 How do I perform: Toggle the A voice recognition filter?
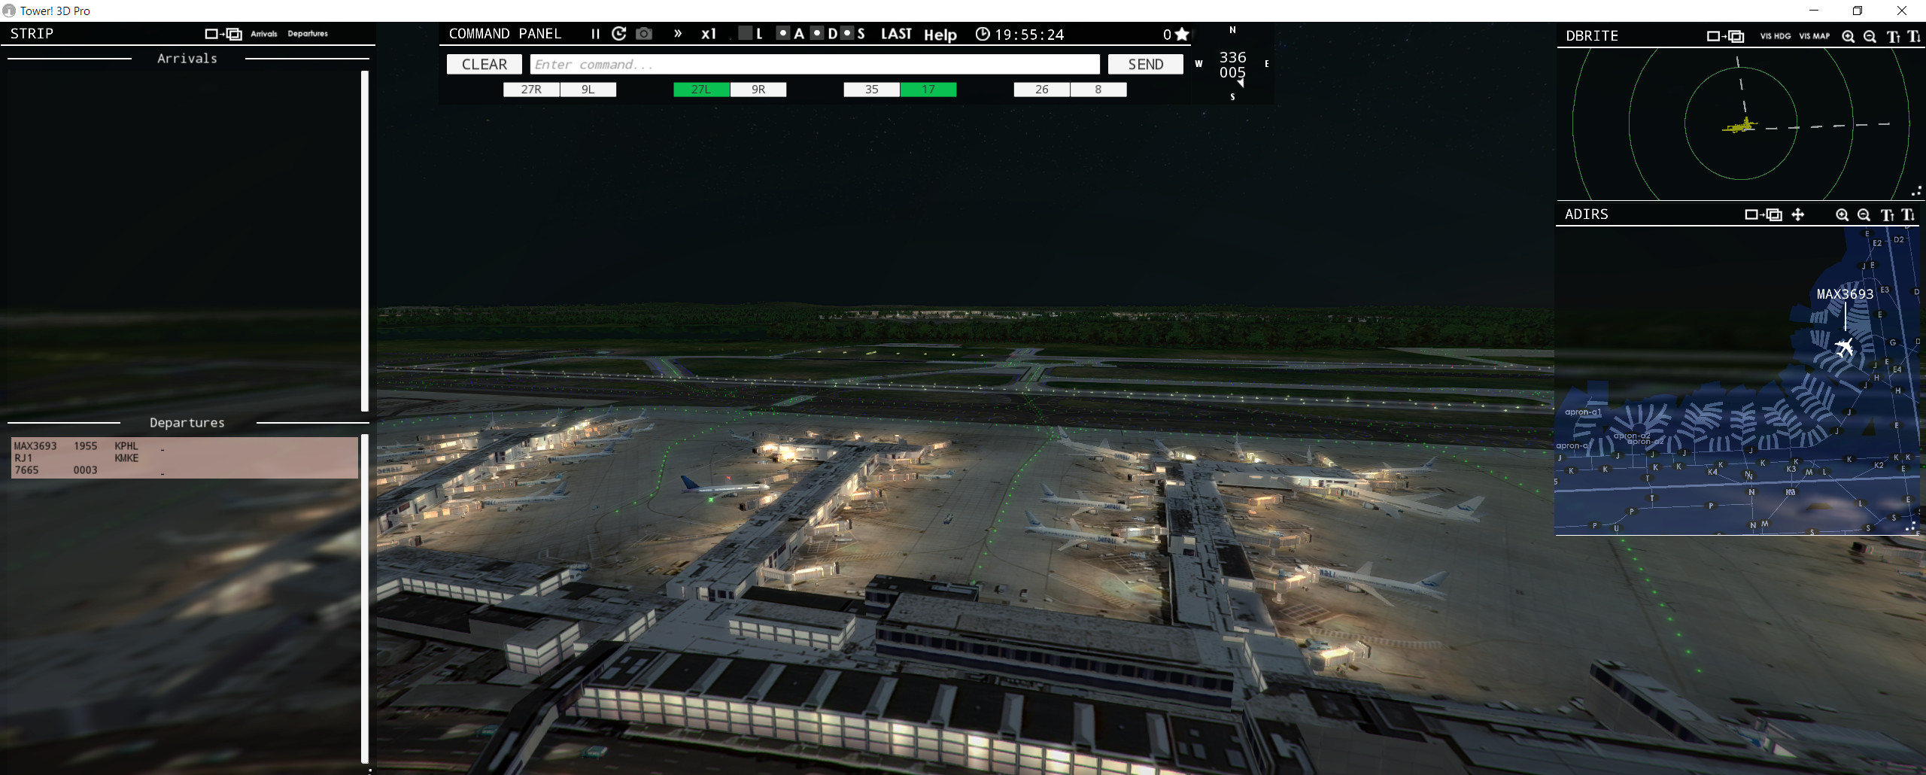click(784, 34)
